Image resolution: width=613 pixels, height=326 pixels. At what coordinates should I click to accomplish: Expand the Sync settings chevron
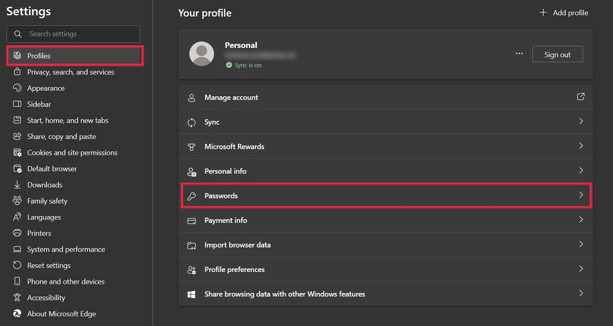(581, 121)
